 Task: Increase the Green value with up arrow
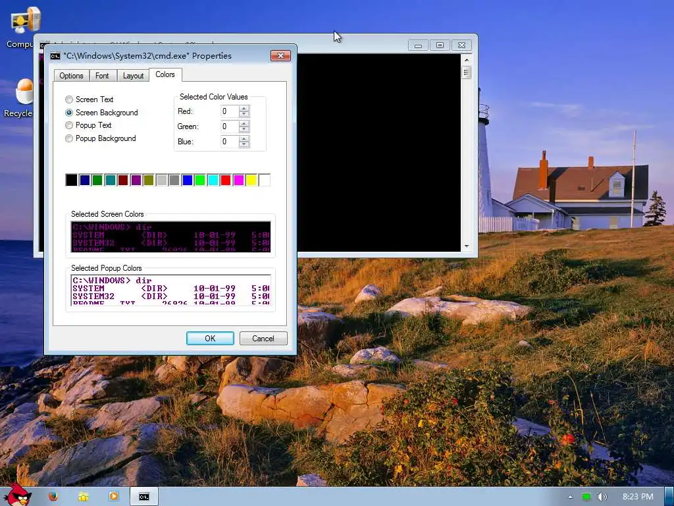(244, 123)
